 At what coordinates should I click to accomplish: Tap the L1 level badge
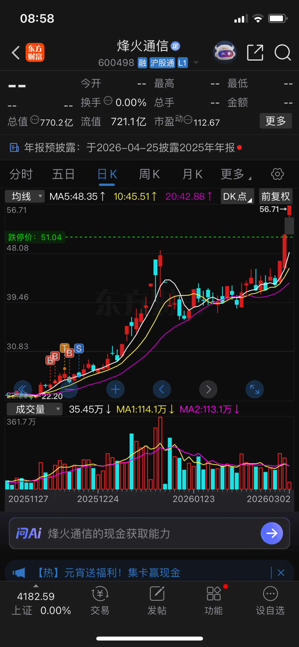click(183, 63)
